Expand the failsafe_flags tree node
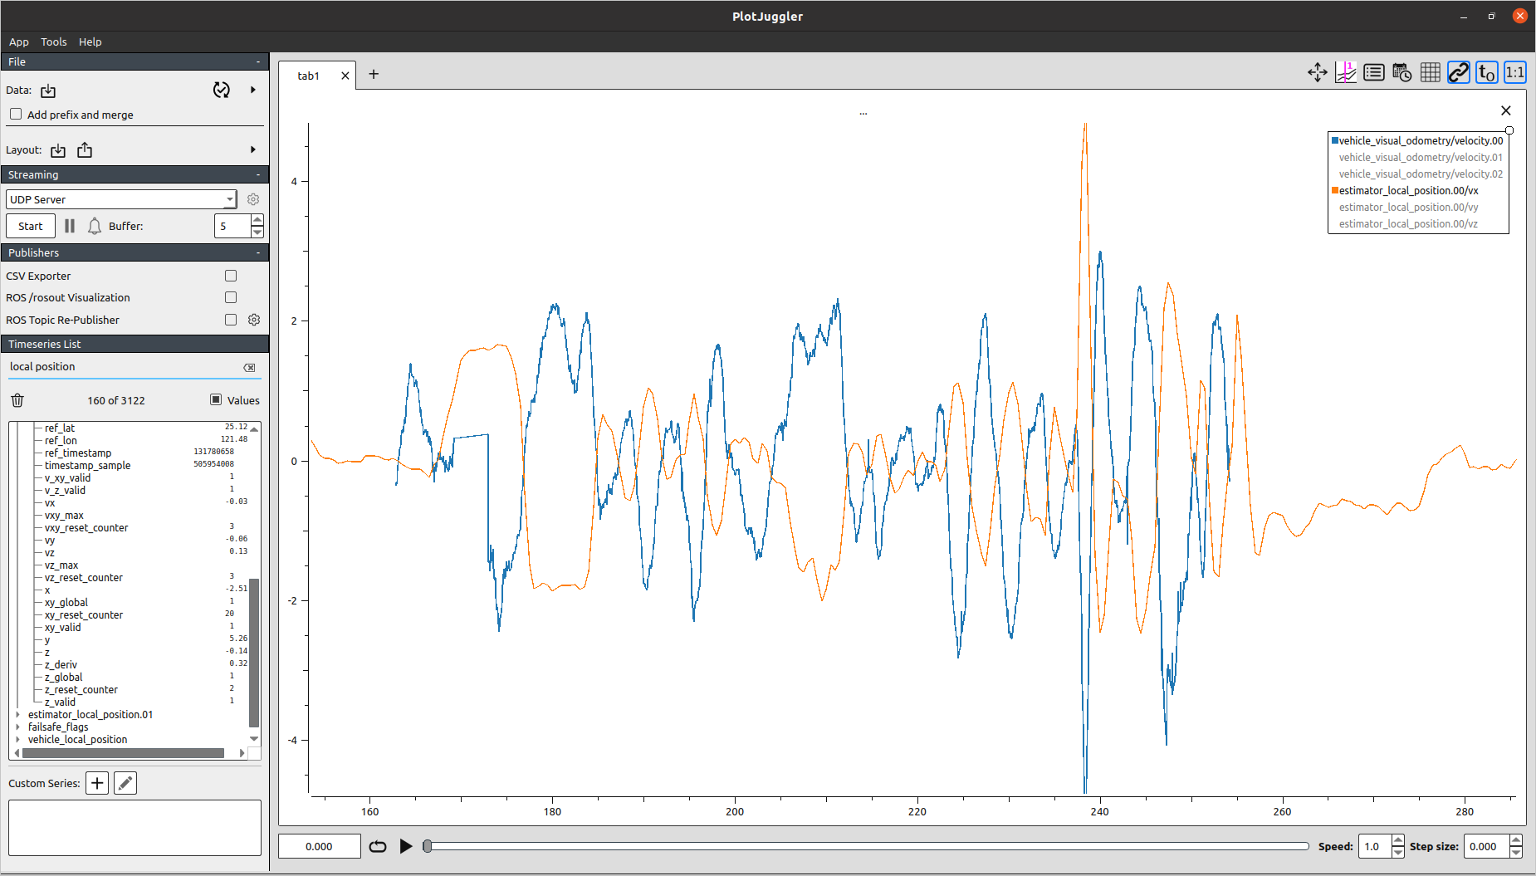The width and height of the screenshot is (1536, 876). [x=18, y=727]
